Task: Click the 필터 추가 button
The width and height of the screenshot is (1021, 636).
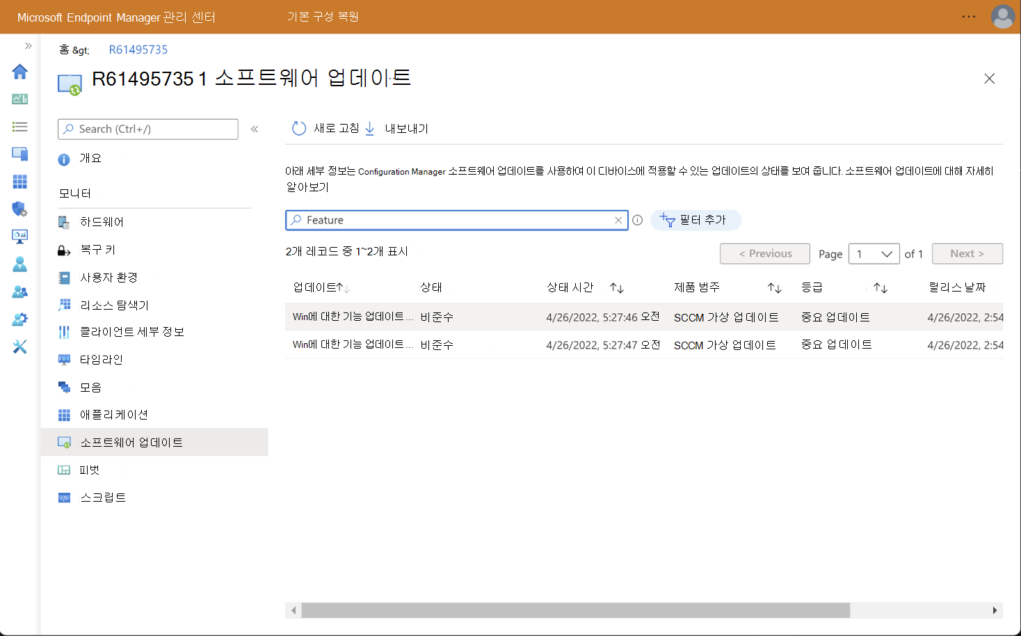Action: coord(696,220)
